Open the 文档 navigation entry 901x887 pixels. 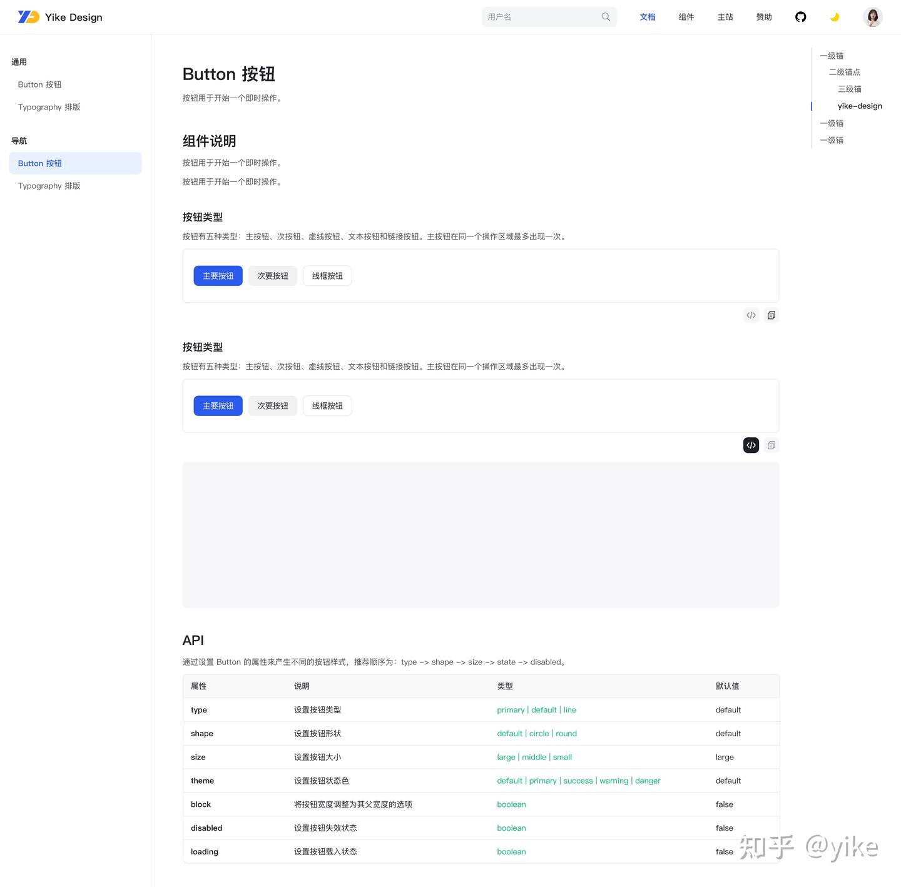click(x=648, y=17)
